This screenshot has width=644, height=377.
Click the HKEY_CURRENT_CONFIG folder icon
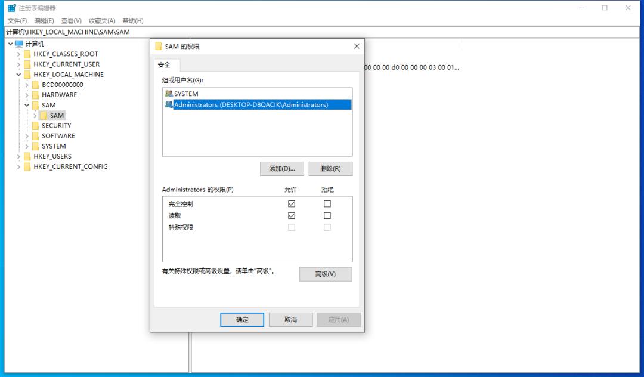(27, 167)
